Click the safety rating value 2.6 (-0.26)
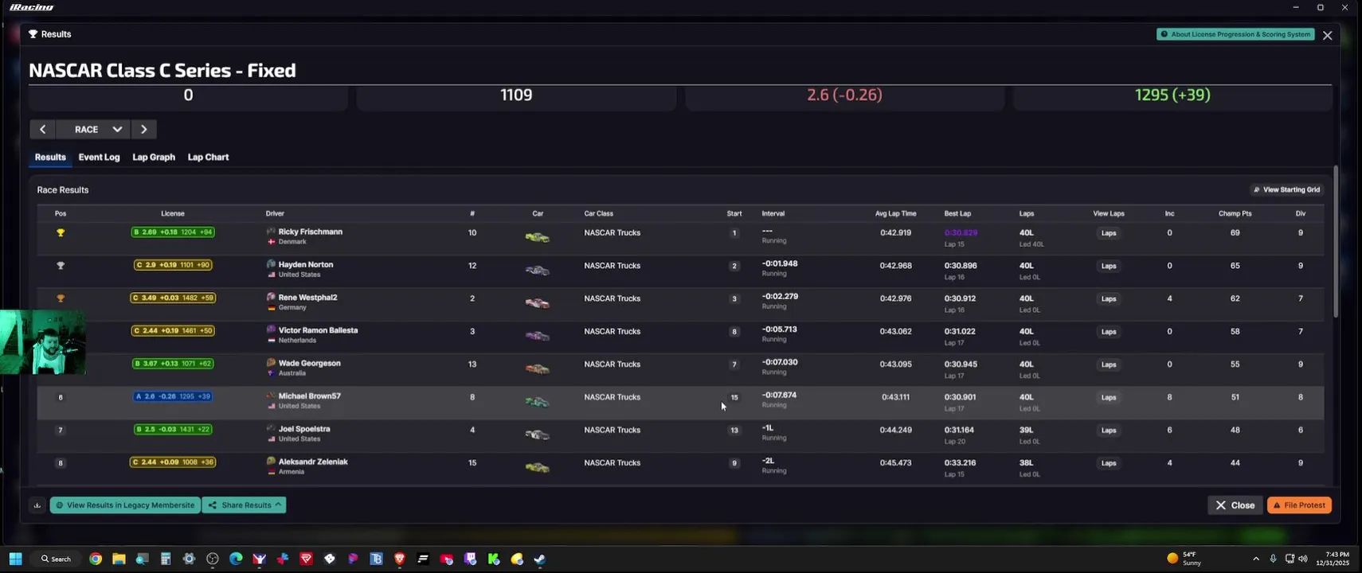Screen dimensions: 1362x573 [844, 95]
